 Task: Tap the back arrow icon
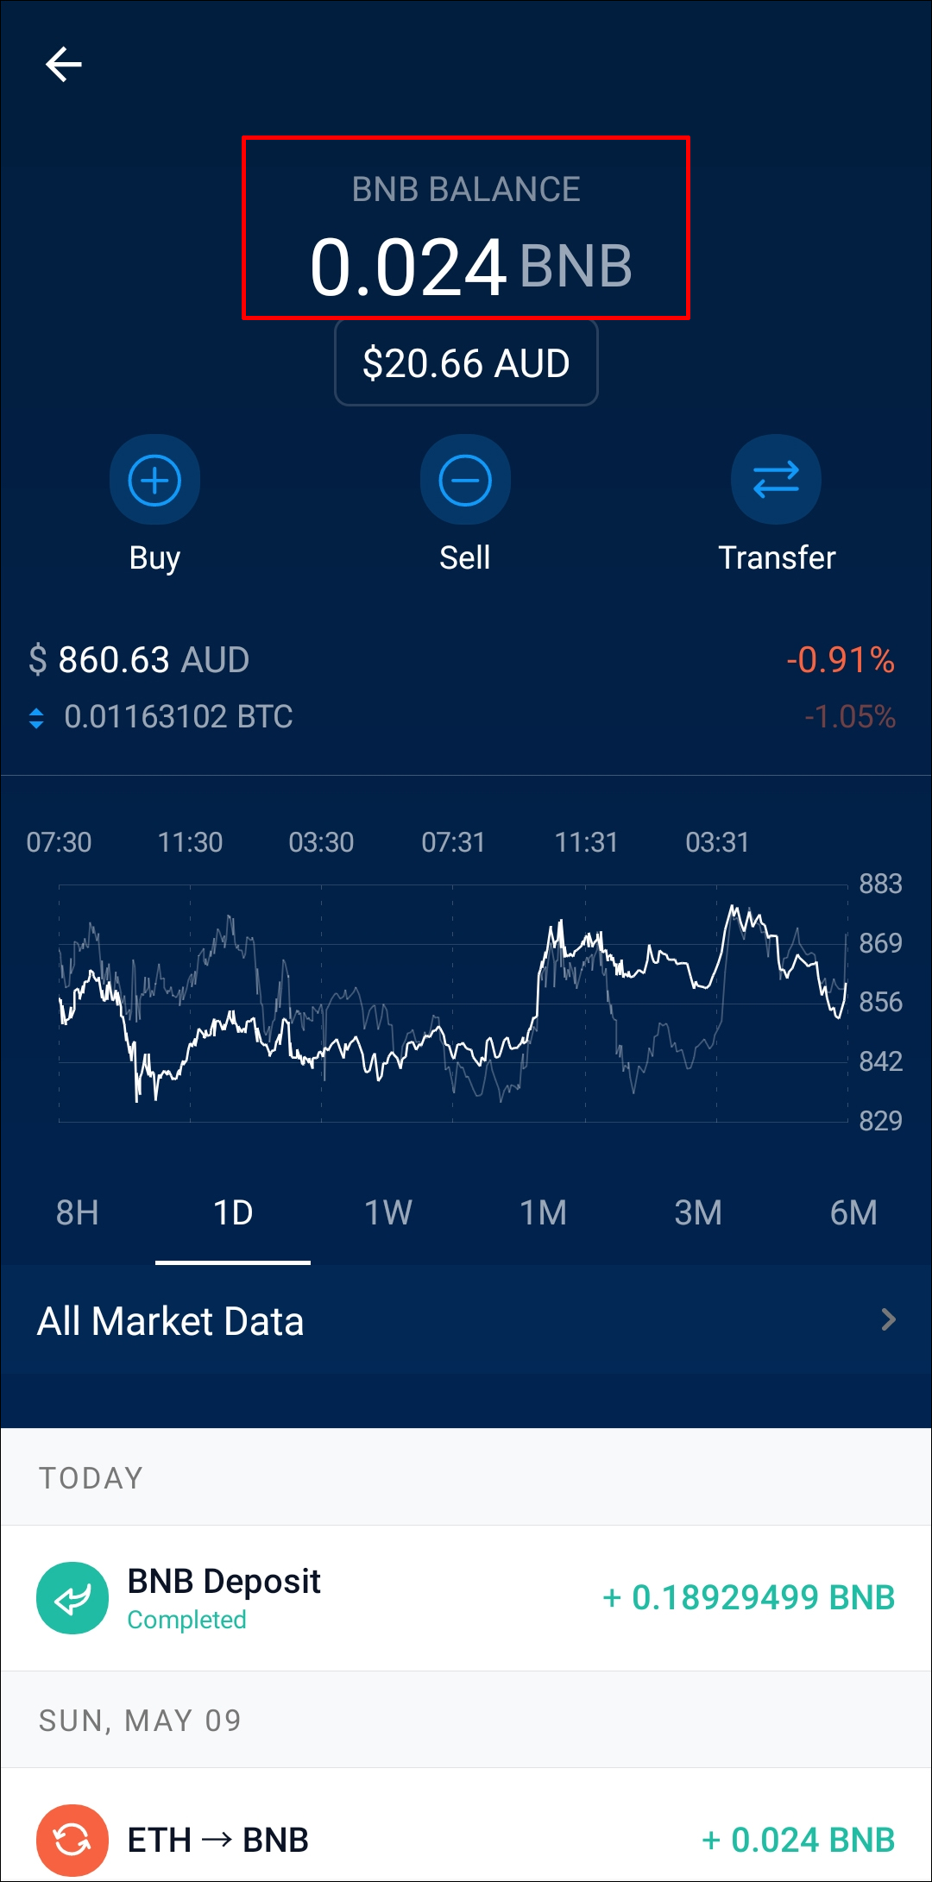coord(64,64)
